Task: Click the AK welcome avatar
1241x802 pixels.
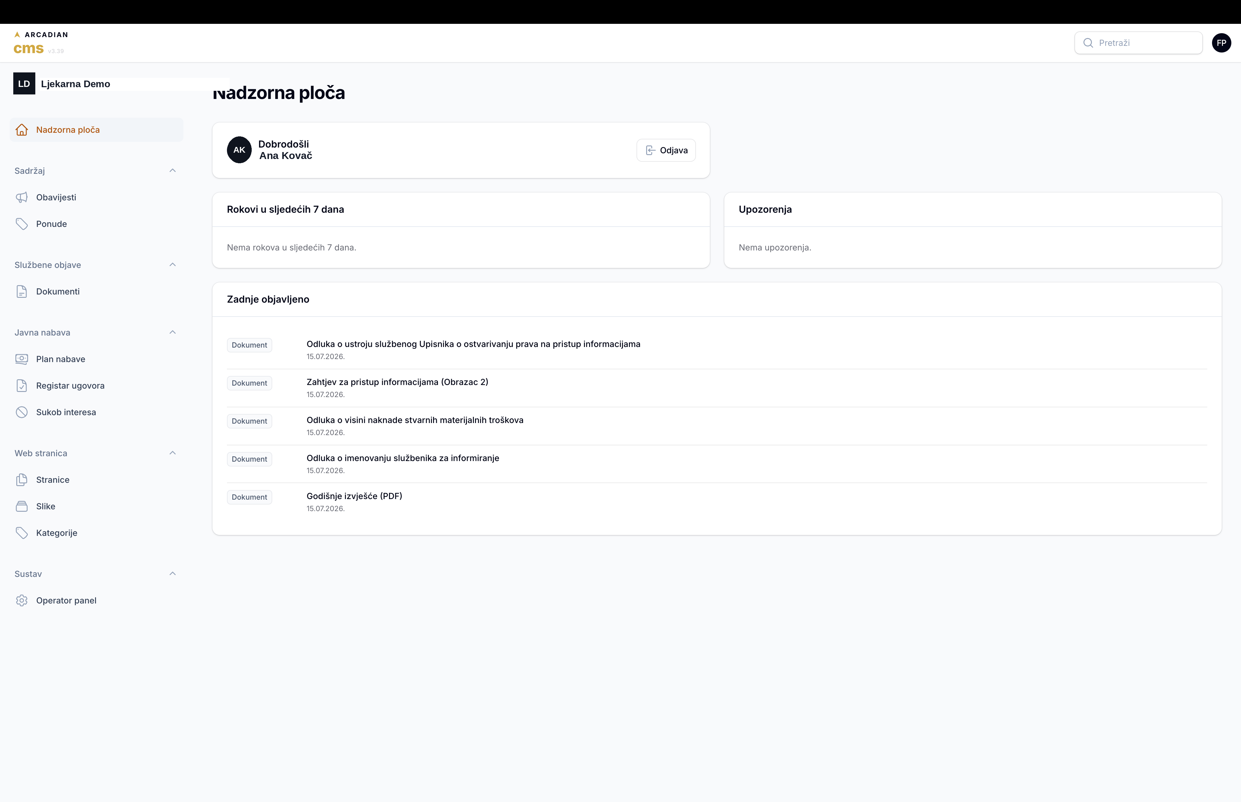Action: coord(239,150)
